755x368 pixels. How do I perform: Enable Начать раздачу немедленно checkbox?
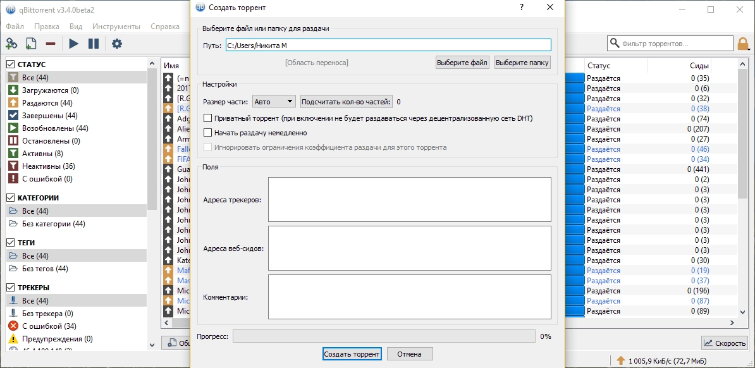click(208, 132)
